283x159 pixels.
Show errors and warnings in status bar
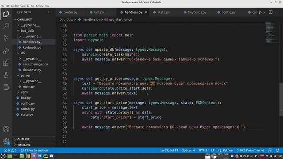click(10, 150)
